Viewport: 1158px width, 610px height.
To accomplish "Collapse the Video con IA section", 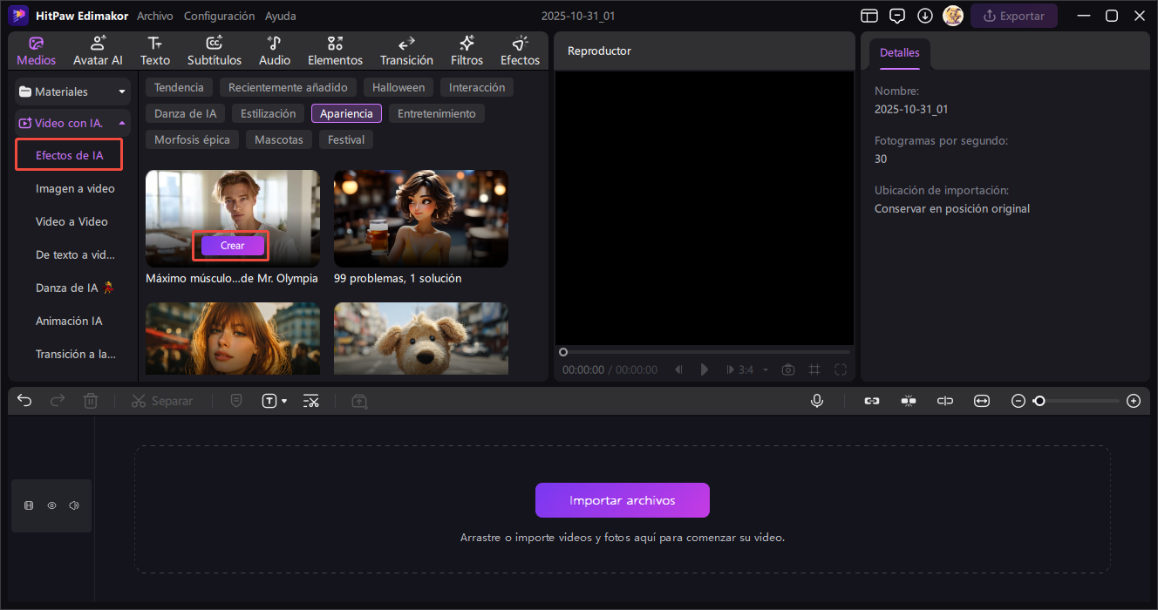I will [121, 123].
